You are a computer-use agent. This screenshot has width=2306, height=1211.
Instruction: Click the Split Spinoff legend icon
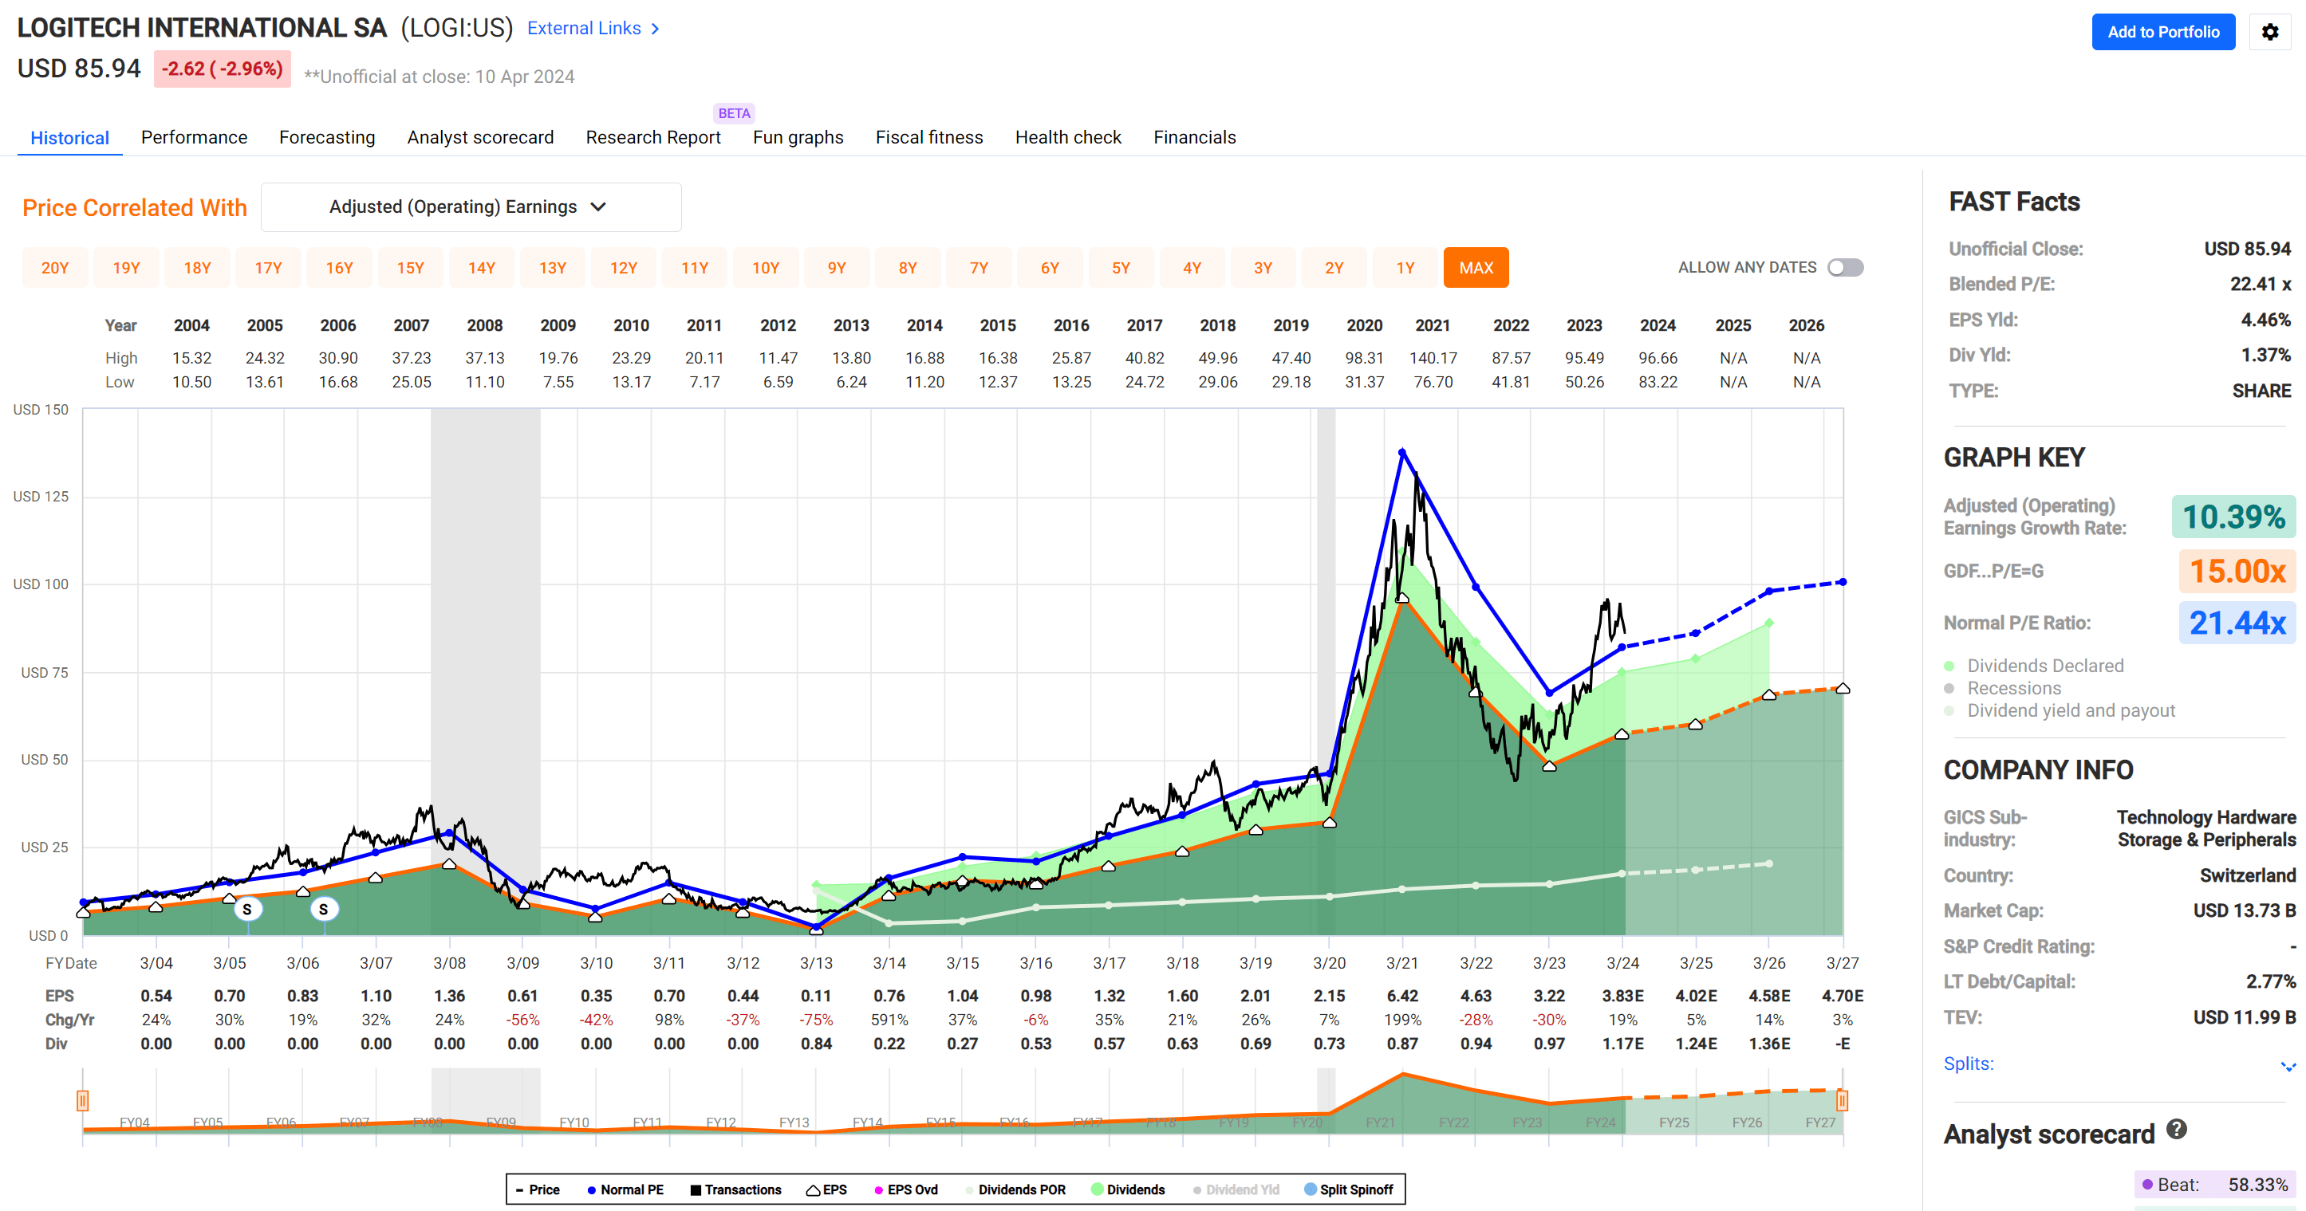(x=1311, y=1189)
